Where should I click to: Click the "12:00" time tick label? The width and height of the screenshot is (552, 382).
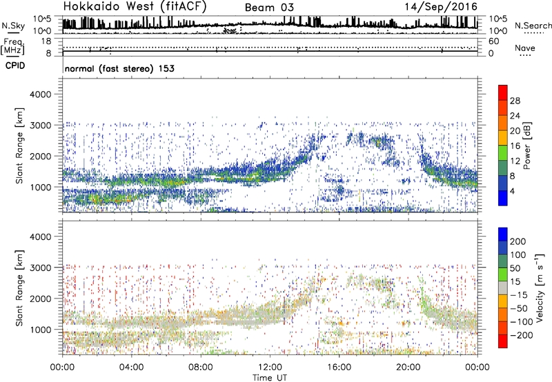click(x=270, y=368)
